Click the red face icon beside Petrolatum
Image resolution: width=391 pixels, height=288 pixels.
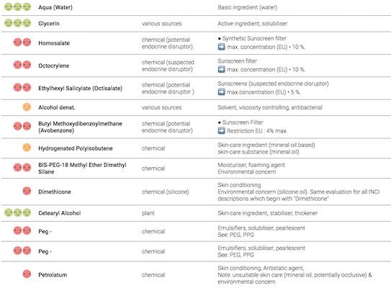point(27,274)
